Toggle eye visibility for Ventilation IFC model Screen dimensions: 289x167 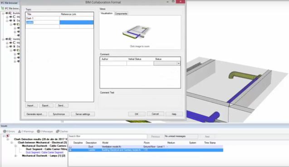click(x=7, y=39)
